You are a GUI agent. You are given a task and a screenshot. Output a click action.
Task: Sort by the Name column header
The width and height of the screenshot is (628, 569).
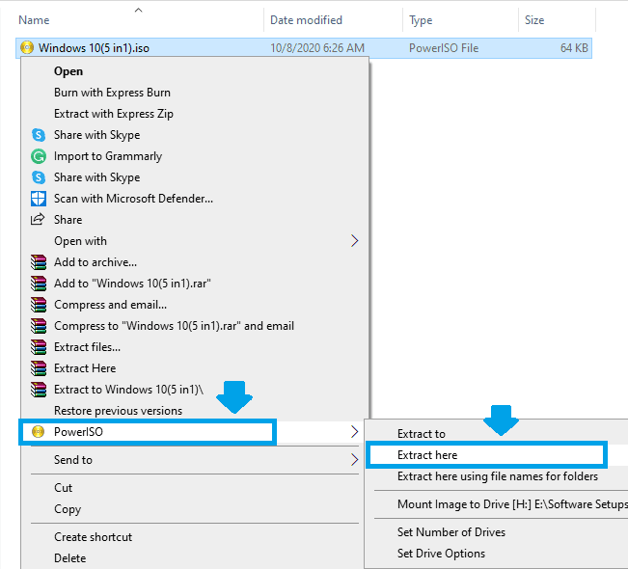coord(34,20)
